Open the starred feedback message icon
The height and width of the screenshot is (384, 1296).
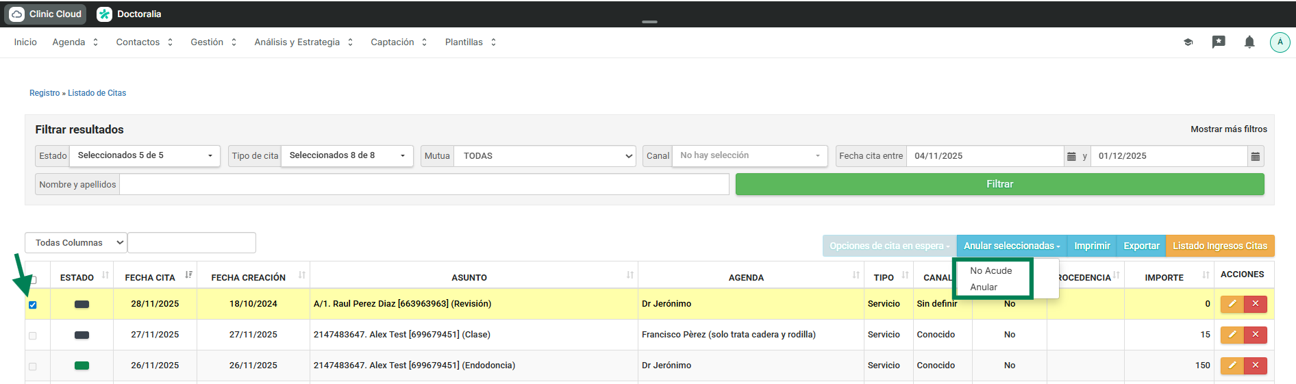pos(1218,42)
